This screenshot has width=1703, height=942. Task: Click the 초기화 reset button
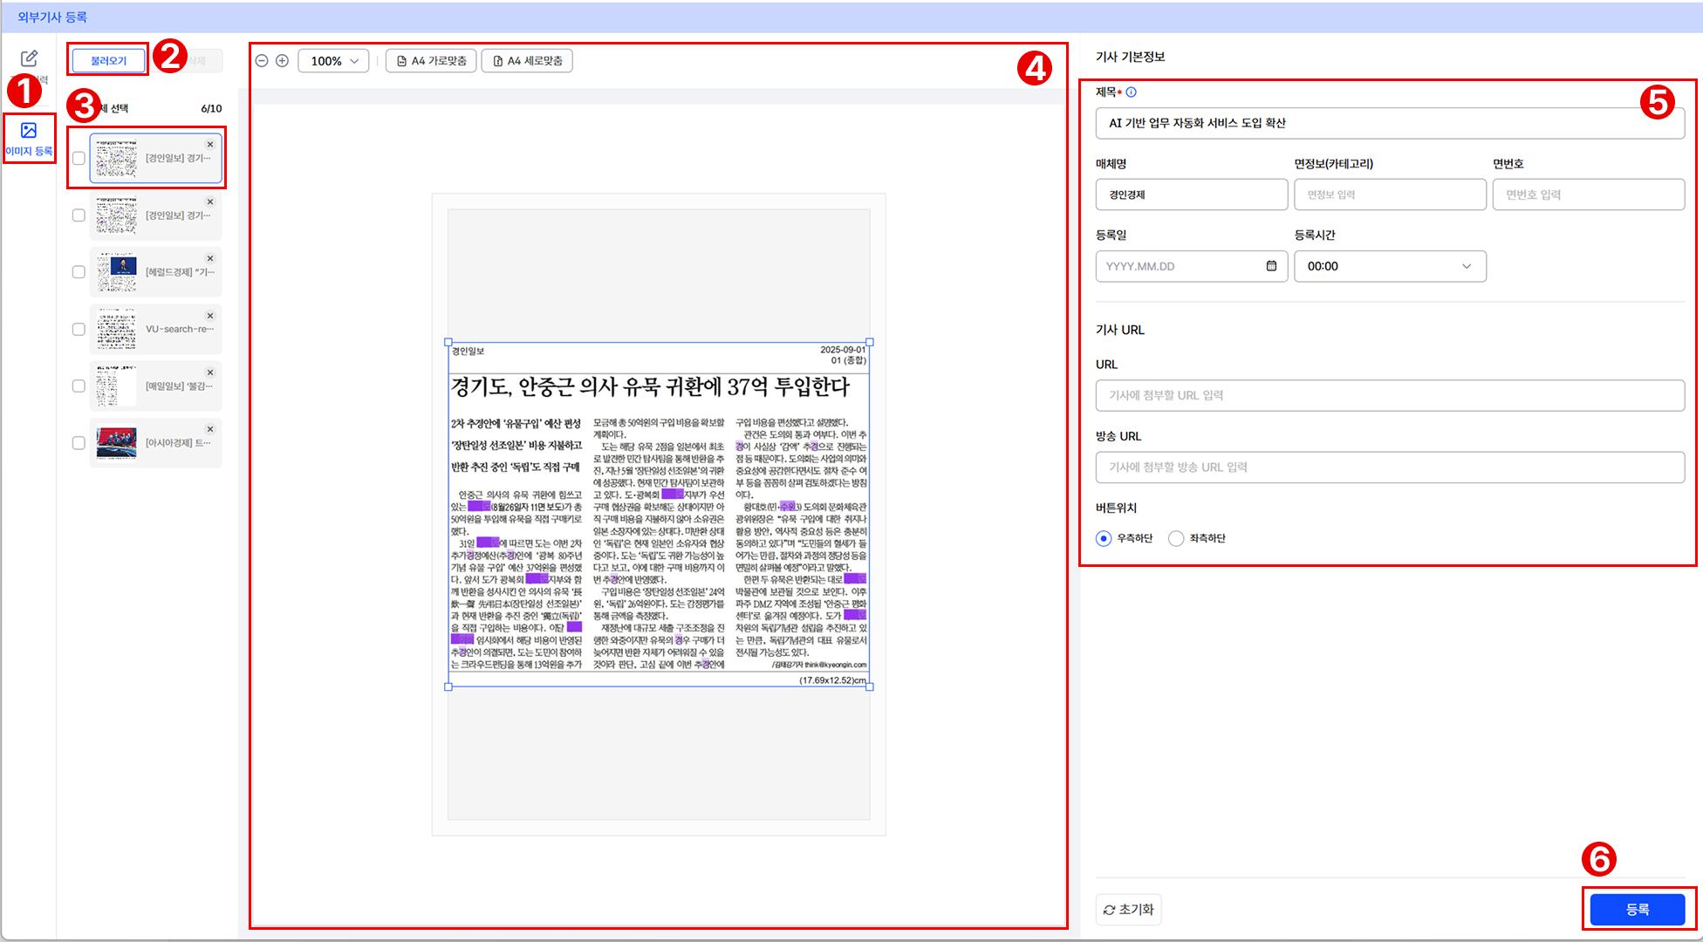[x=1128, y=910]
